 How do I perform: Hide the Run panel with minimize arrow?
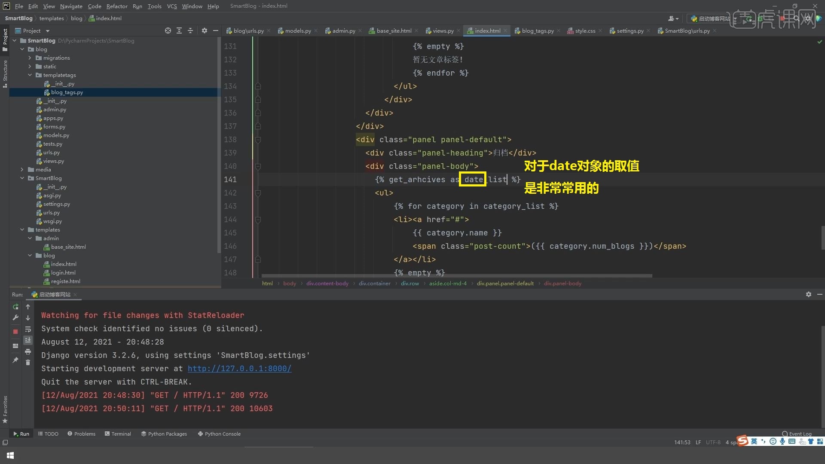tap(820, 294)
